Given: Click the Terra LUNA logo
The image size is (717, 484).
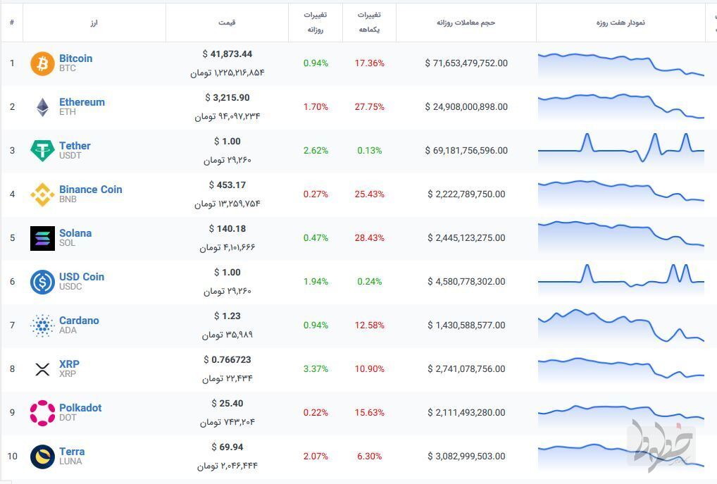Looking at the screenshot, I should click(x=42, y=457).
